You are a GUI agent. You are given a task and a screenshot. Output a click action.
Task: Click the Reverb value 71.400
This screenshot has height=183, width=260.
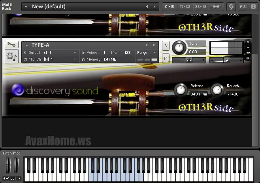tap(233, 94)
